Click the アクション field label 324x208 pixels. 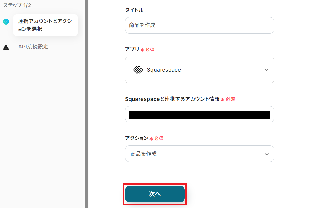(137, 138)
